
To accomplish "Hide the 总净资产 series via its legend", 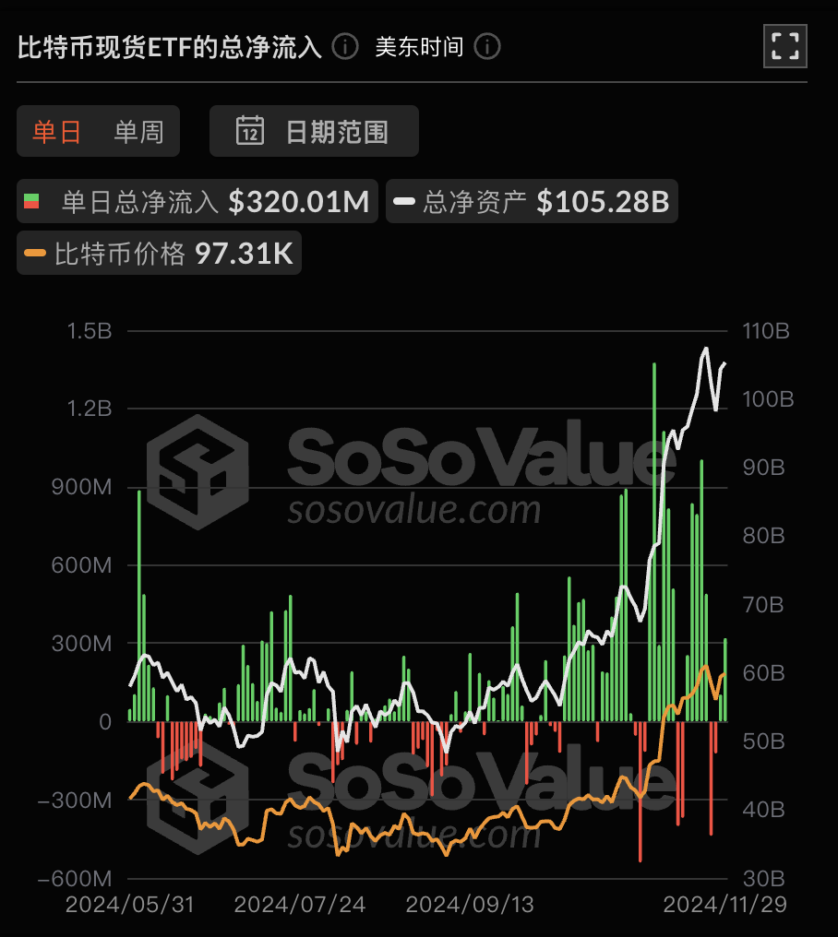I will [x=531, y=200].
